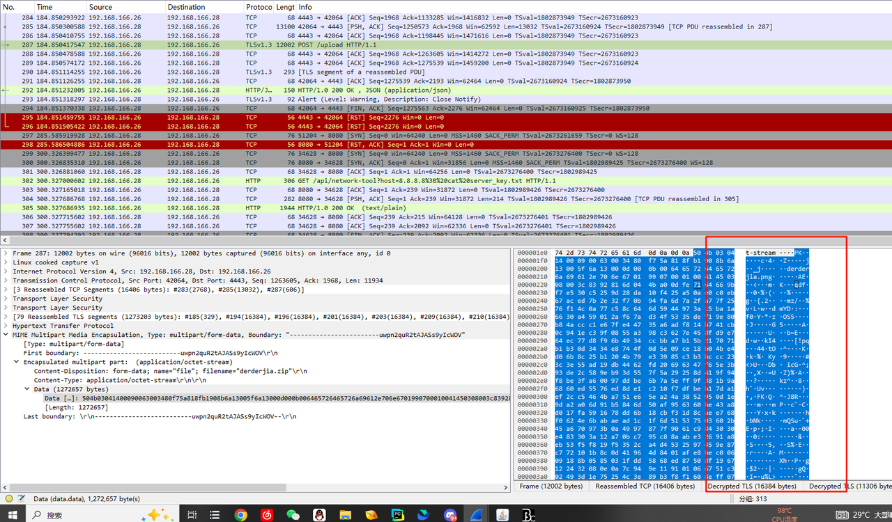Select packet 302 GET /api/network-tool row
Screen dimensions: 892x522
[x=446, y=180]
